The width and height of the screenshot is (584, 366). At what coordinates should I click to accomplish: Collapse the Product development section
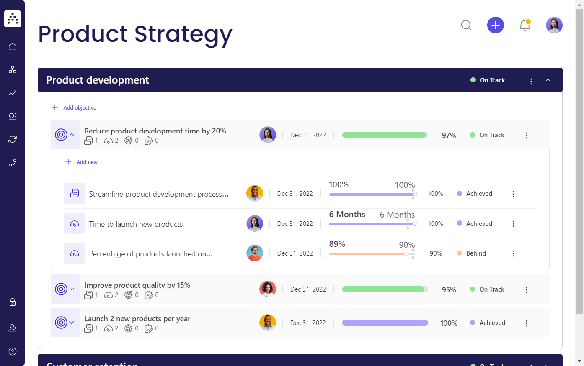pos(548,79)
